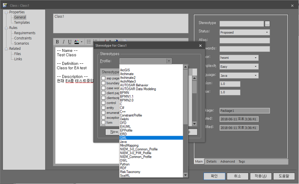Select GML in the profile list
The height and width of the screenshot is (184, 299).
(151, 138)
